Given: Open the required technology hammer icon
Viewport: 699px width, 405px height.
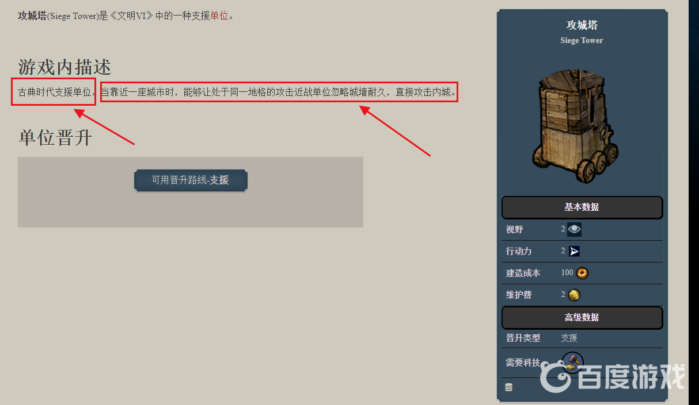Looking at the screenshot, I should coord(573,362).
